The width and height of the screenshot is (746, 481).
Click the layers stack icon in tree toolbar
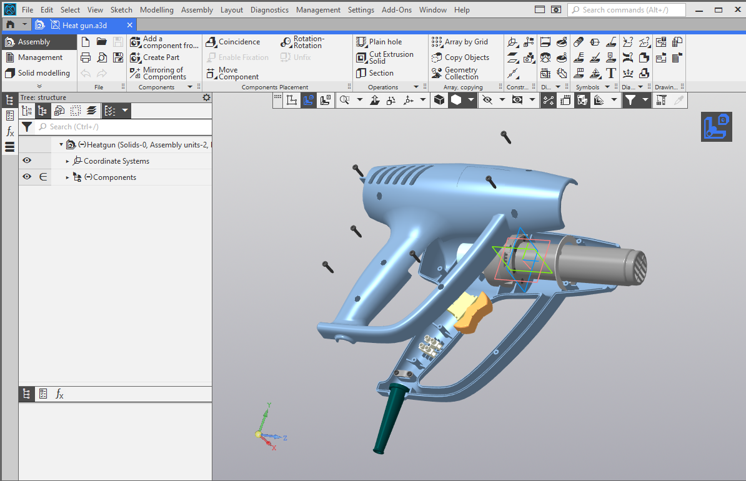coord(92,111)
